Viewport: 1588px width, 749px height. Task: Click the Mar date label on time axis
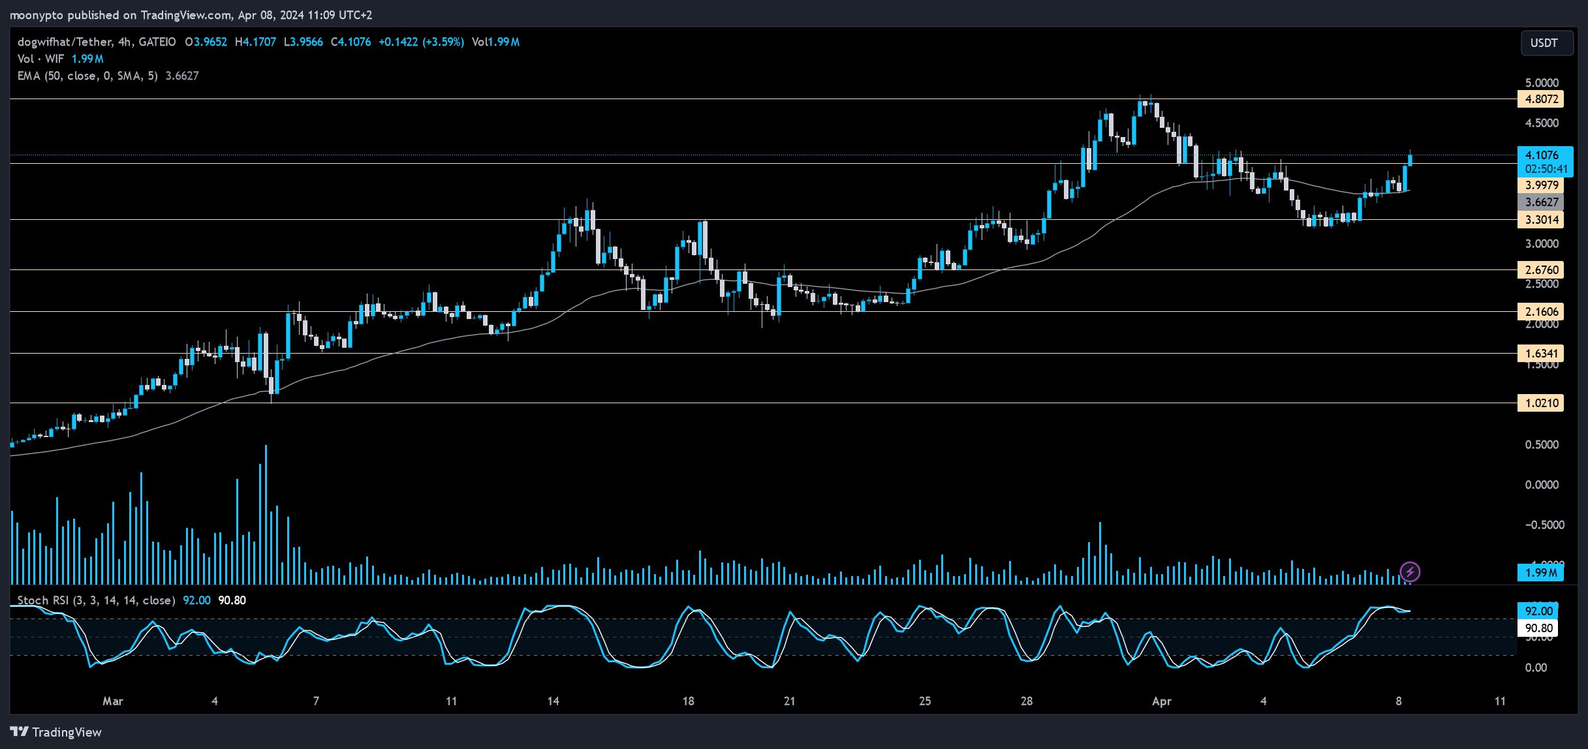pos(113,701)
